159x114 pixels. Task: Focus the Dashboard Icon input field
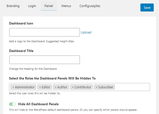point(44,32)
